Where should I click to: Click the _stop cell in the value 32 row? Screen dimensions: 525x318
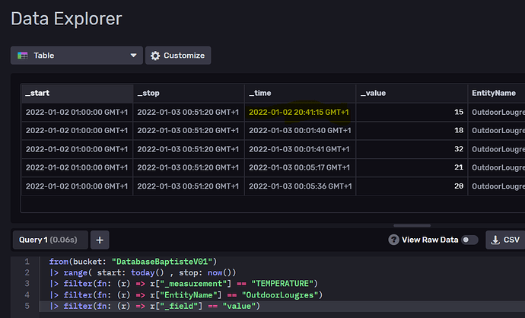coord(188,149)
